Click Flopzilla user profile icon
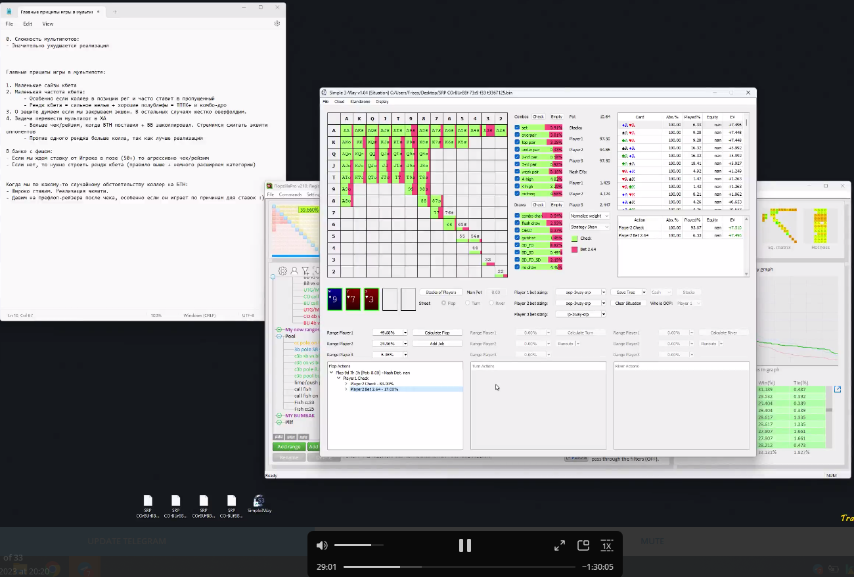The width and height of the screenshot is (854, 577). (294, 271)
